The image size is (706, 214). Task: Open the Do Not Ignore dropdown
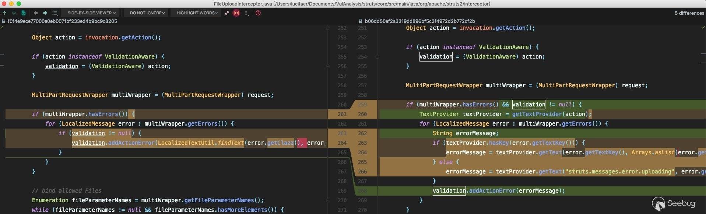click(x=147, y=13)
